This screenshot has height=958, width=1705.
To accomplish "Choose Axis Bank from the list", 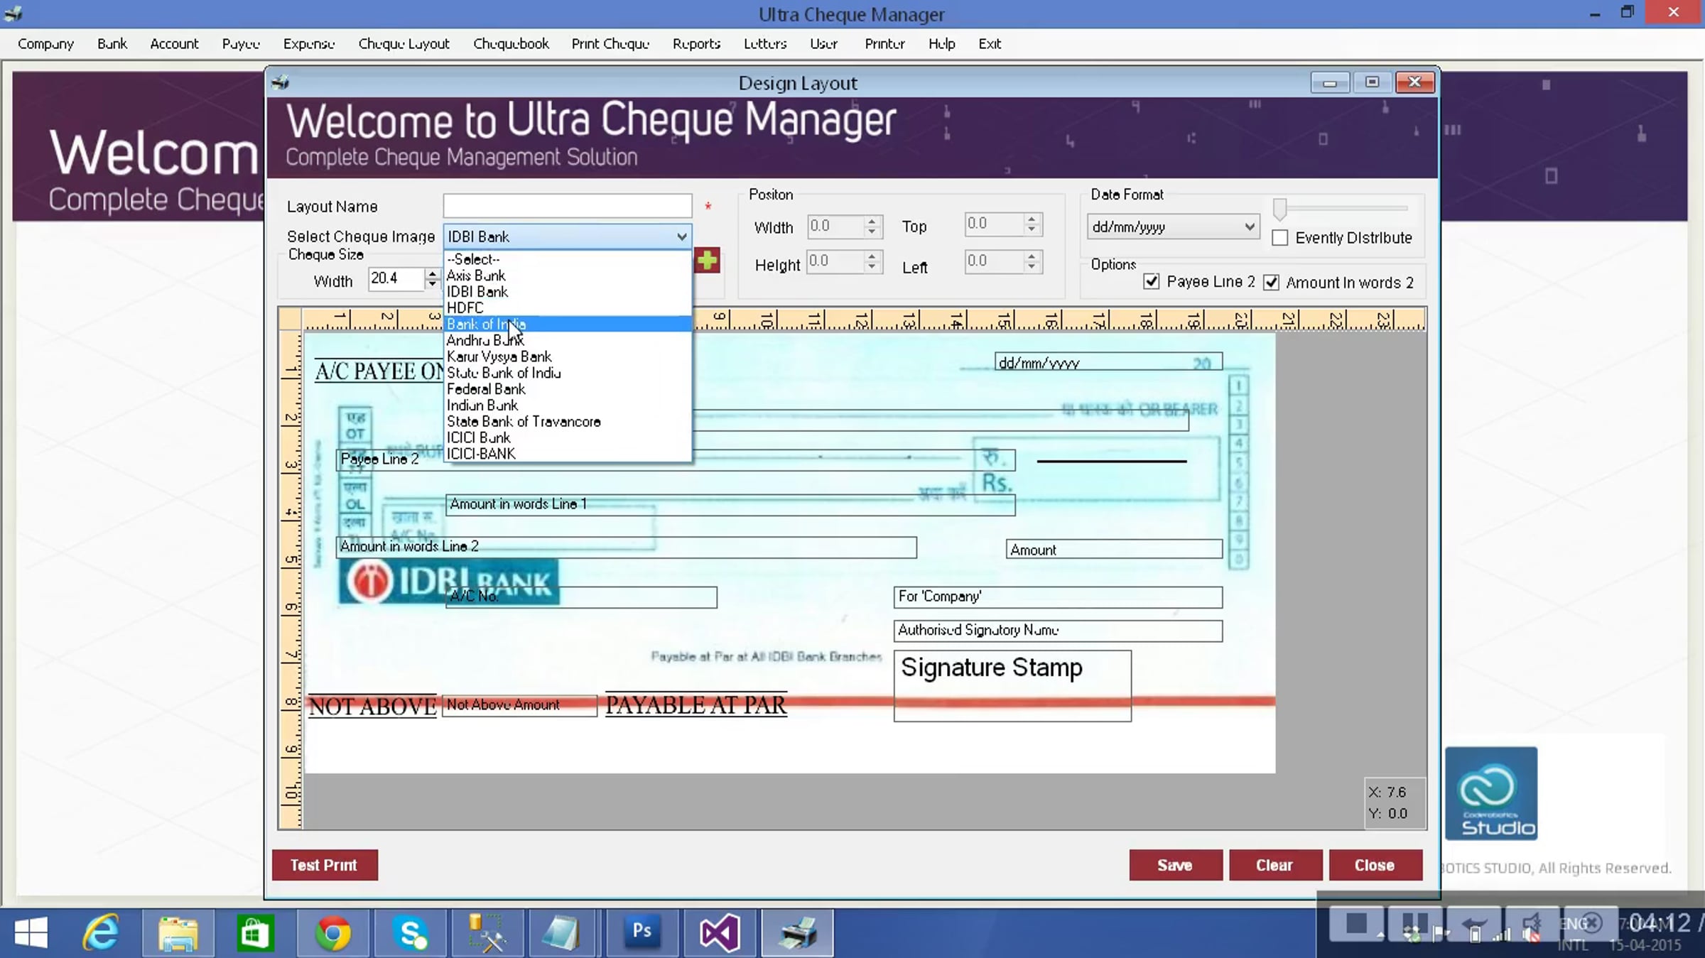I will point(568,276).
